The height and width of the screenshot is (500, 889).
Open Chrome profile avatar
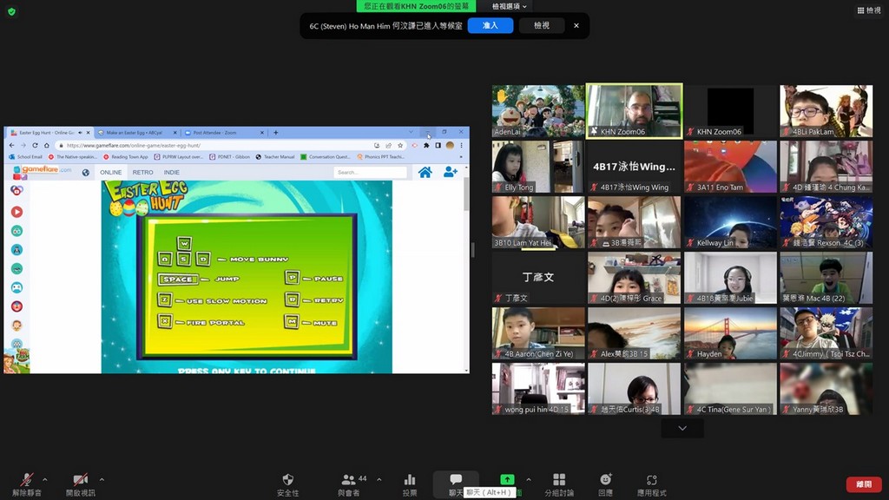450,145
